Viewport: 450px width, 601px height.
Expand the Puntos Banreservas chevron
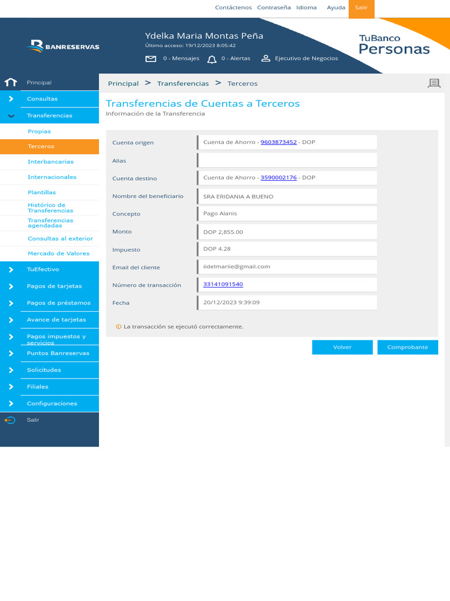coord(11,353)
